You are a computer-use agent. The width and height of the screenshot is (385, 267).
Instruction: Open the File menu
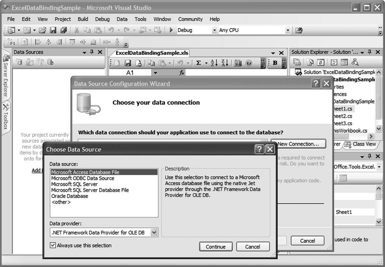tap(11, 19)
